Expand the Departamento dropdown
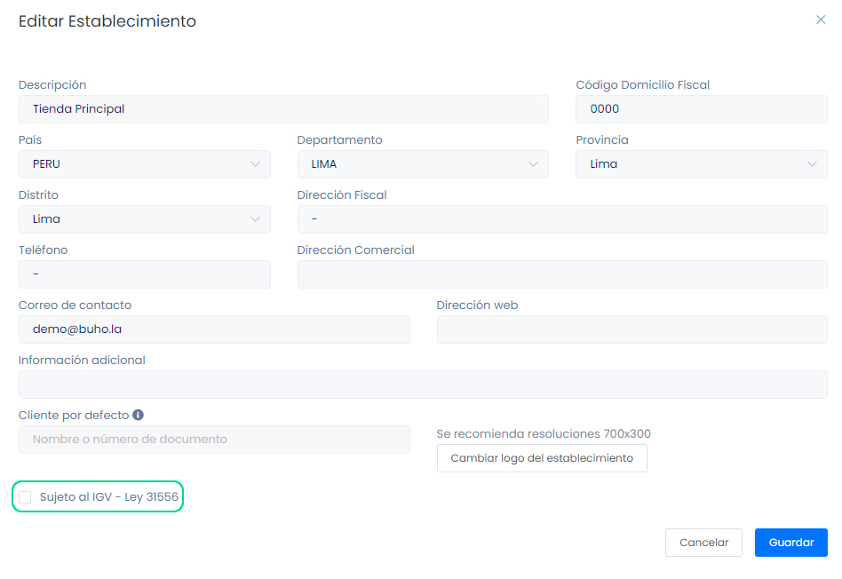Screen dimensions: 842x579 pos(423,164)
